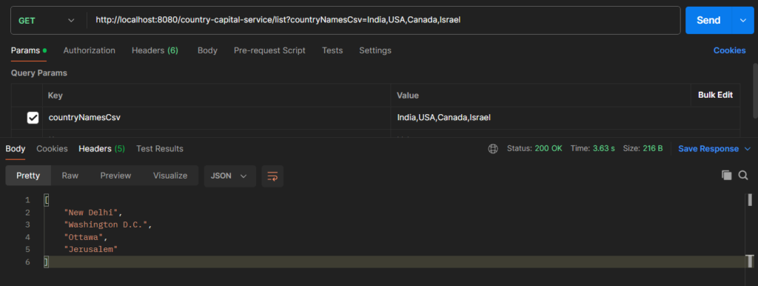The image size is (758, 286).
Task: Switch to the Authorization tab
Action: click(89, 50)
